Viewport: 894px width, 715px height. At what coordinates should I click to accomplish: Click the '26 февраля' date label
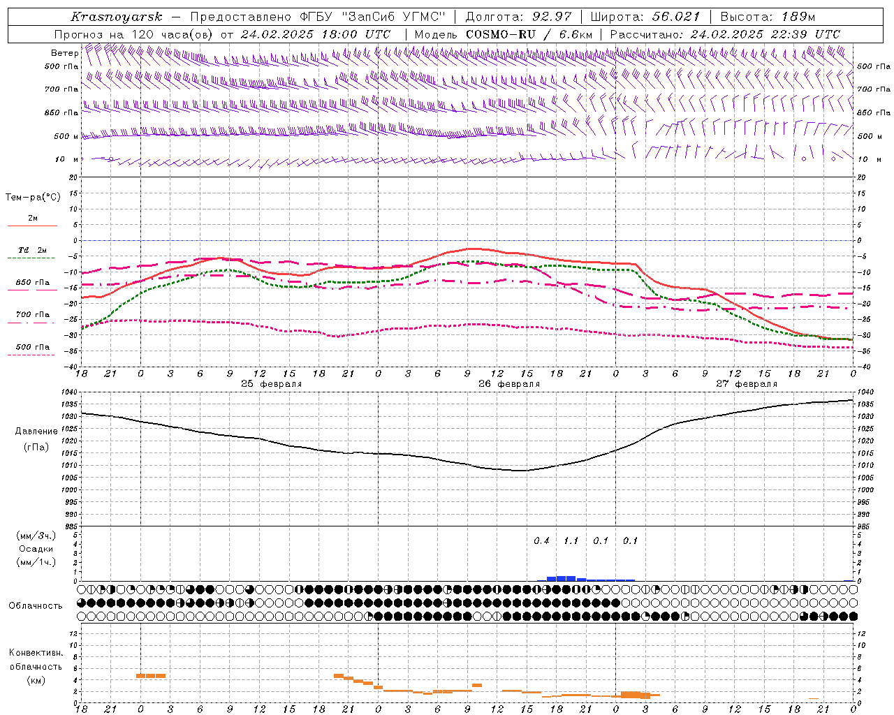(508, 384)
